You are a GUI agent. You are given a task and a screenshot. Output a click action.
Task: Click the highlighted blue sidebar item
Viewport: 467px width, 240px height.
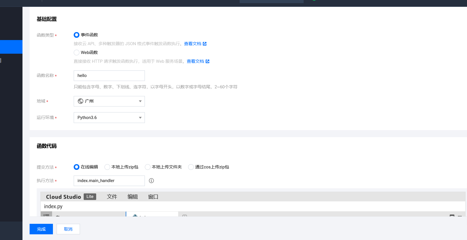coord(11,47)
